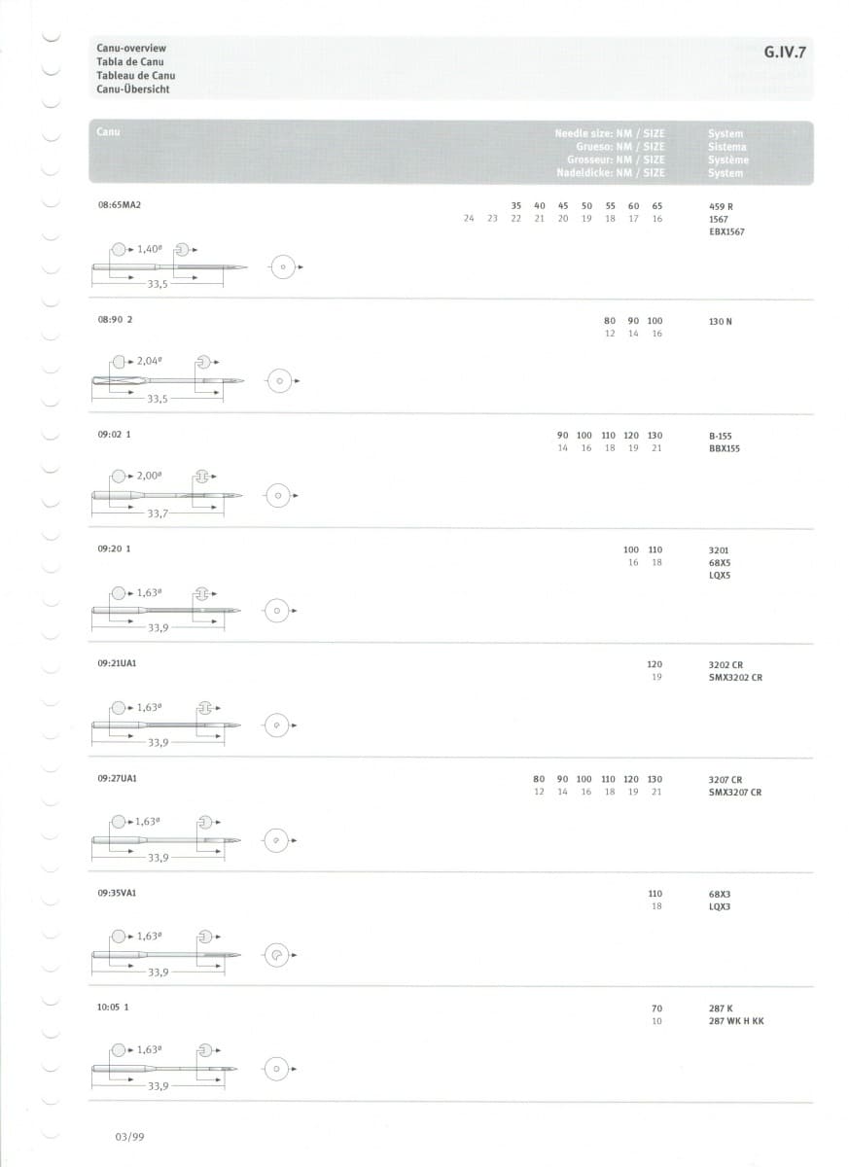
Task: Click the Canu-overview heading
Action: [131, 48]
